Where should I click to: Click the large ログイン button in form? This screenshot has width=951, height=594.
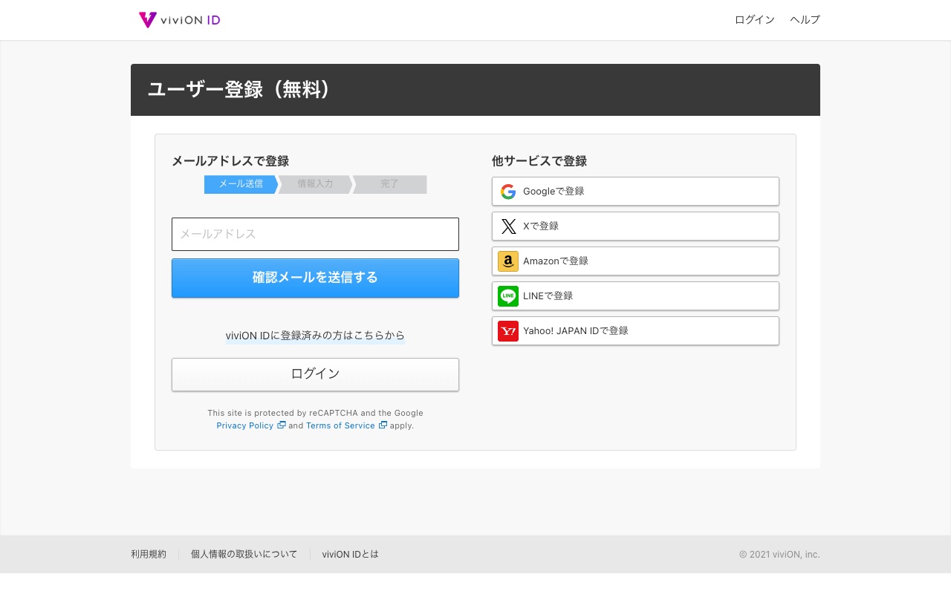315,374
